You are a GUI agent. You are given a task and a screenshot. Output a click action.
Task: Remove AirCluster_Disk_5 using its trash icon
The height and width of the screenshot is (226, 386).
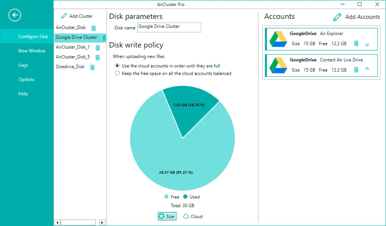98,57
